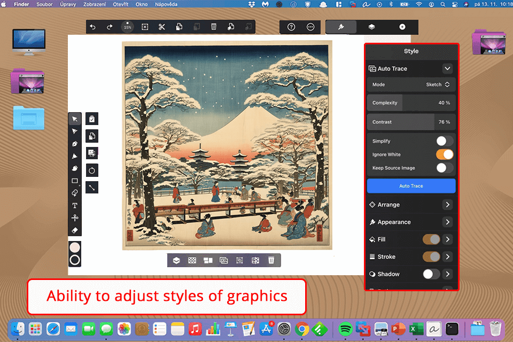Open the Finder app menu
Viewport: 513px width, 342px height.
pyautogui.click(x=21, y=4)
